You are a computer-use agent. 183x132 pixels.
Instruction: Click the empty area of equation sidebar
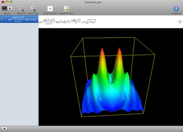19,75
